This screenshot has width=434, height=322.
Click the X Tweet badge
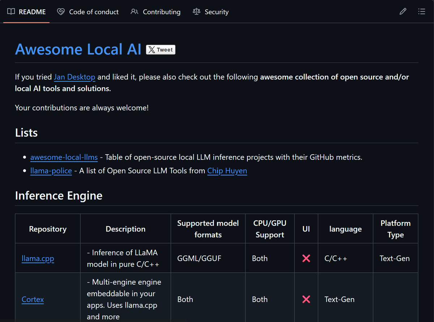tap(161, 50)
